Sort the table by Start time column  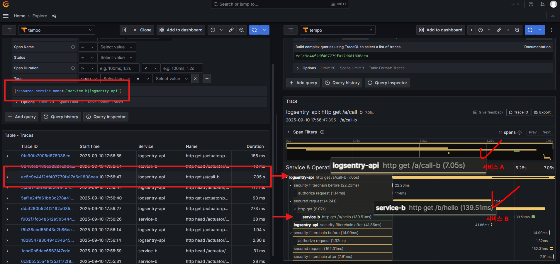pos(89,146)
